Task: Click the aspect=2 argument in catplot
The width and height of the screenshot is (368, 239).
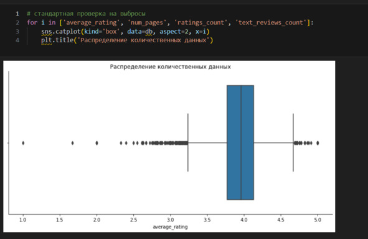Action: [x=174, y=31]
